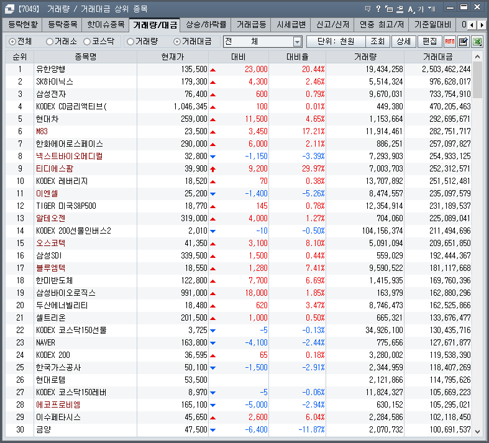Switch to the 연중 최고/저 tab
The width and height of the screenshot is (489, 443).
pos(382,25)
